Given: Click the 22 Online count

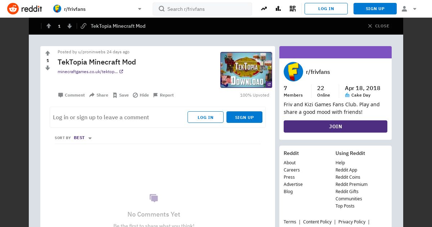Looking at the screenshot, I should [x=324, y=91].
